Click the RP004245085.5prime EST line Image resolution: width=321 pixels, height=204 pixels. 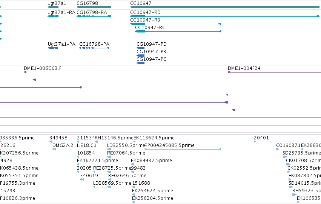point(183,149)
